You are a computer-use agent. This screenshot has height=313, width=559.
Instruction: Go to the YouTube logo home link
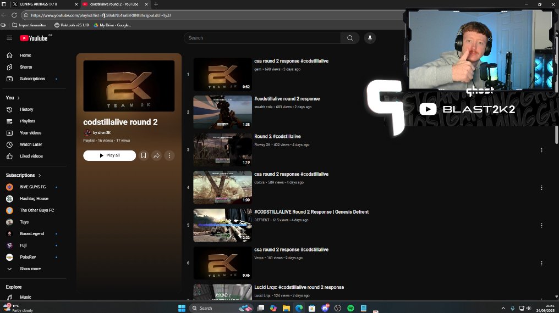click(34, 38)
